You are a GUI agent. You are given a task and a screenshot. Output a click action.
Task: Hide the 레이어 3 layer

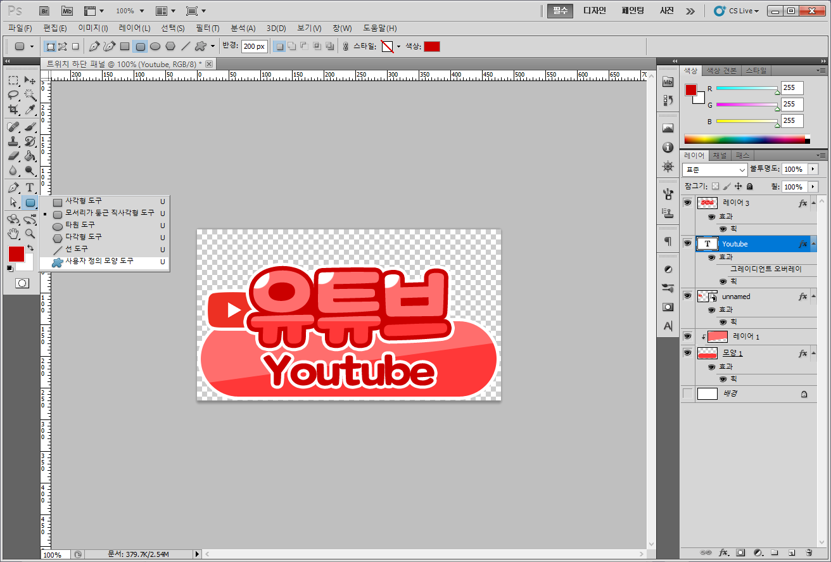[687, 203]
